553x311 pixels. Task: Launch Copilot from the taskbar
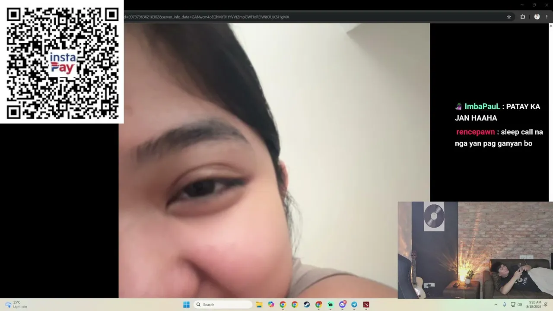[x=271, y=305]
